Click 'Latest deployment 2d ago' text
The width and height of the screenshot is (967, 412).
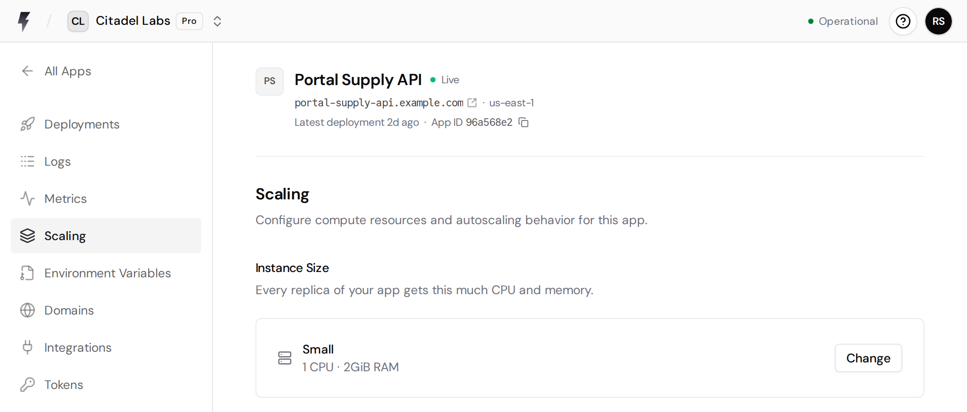point(357,122)
